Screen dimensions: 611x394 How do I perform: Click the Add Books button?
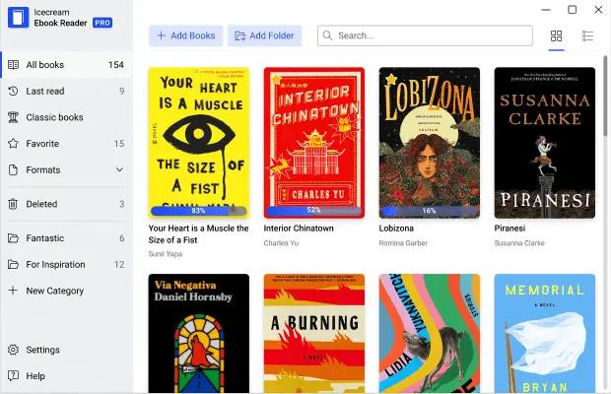(x=185, y=35)
